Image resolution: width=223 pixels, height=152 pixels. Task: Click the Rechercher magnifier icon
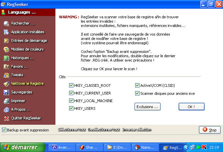(x=6, y=24)
